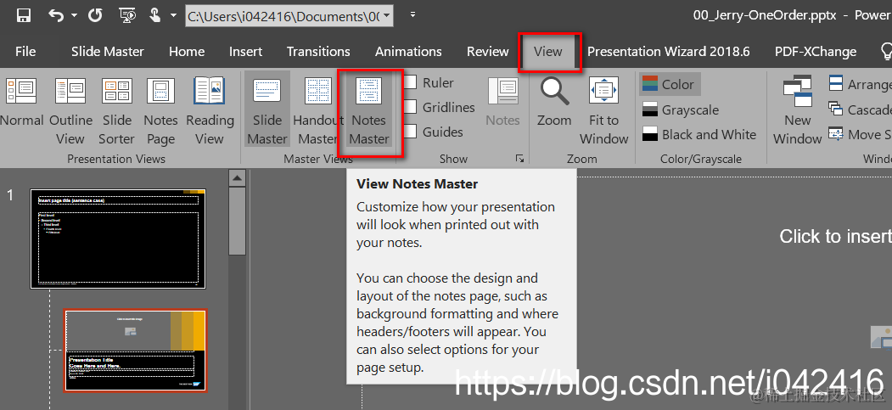Open the undo history dropdown arrow

pyautogui.click(x=75, y=15)
